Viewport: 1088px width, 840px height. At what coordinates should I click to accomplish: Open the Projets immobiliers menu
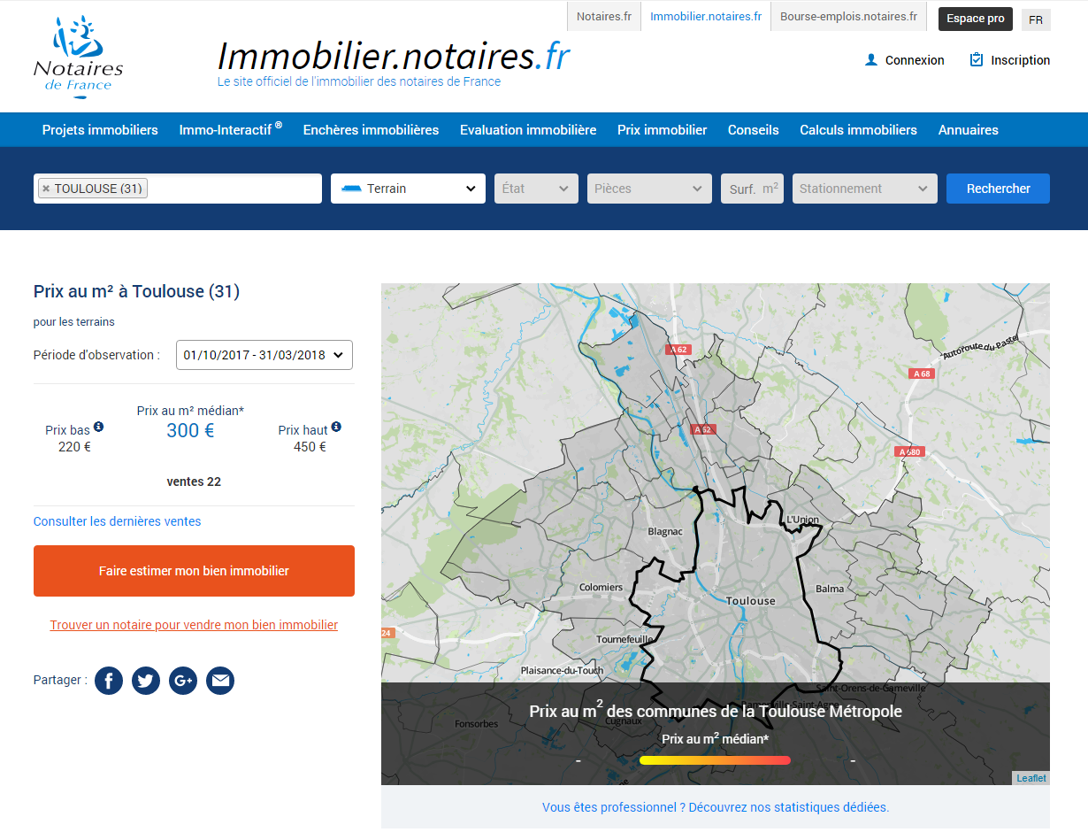pyautogui.click(x=100, y=130)
